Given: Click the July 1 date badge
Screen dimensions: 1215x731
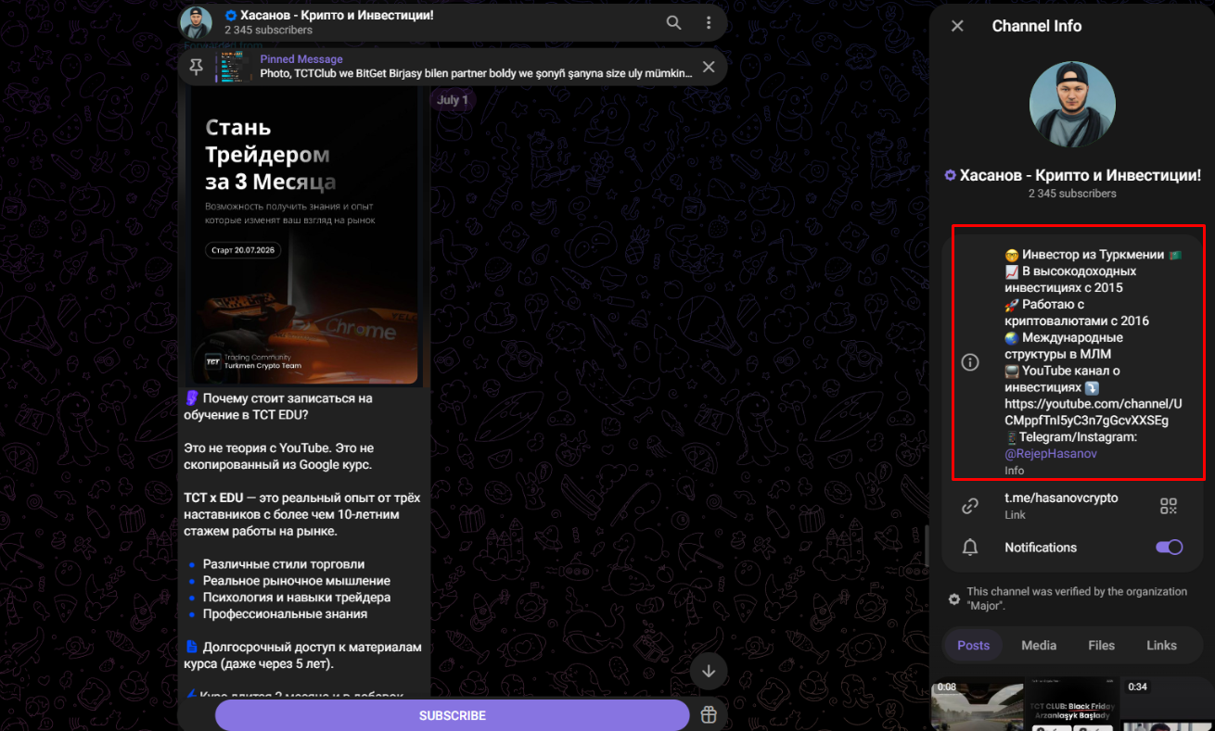Looking at the screenshot, I should pyautogui.click(x=453, y=100).
